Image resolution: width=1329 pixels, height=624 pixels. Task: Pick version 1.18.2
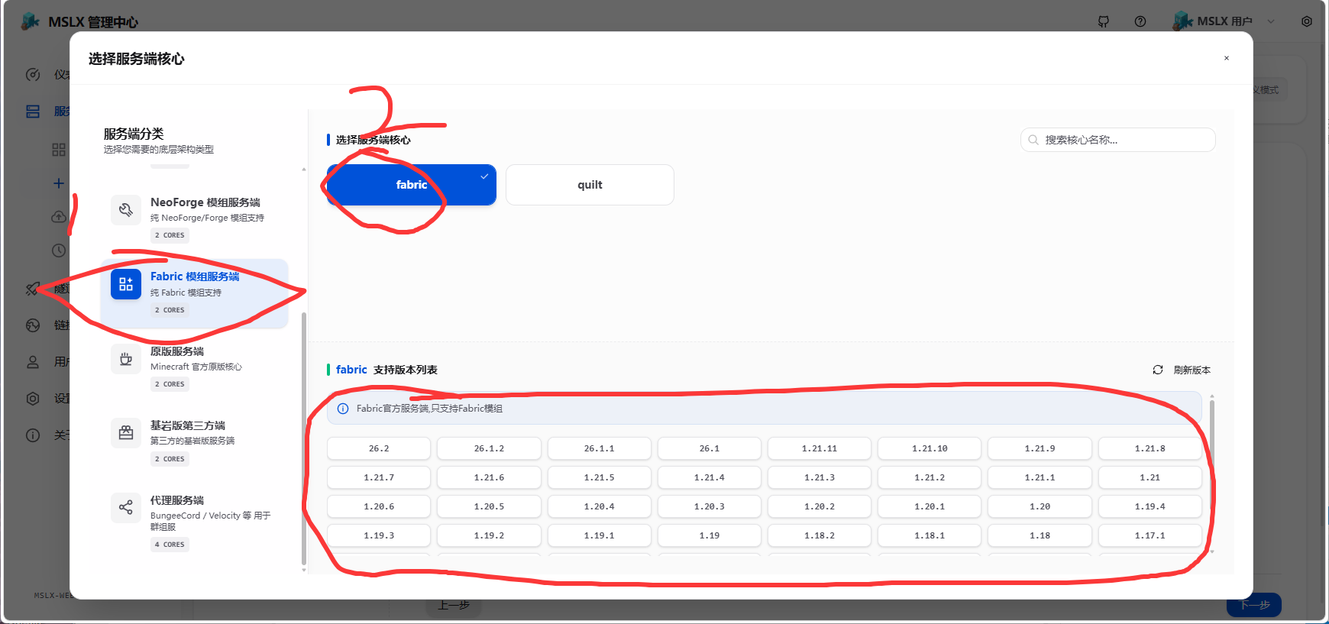click(820, 535)
